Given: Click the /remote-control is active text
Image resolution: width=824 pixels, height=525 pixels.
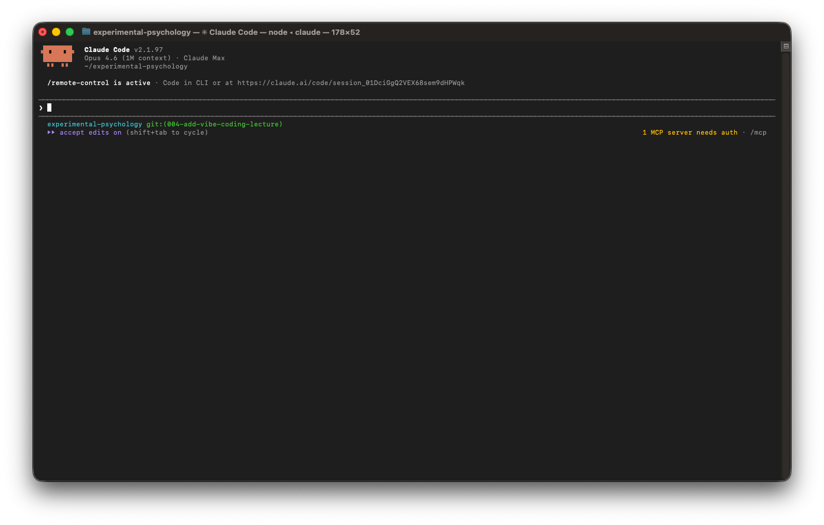Looking at the screenshot, I should [99, 83].
